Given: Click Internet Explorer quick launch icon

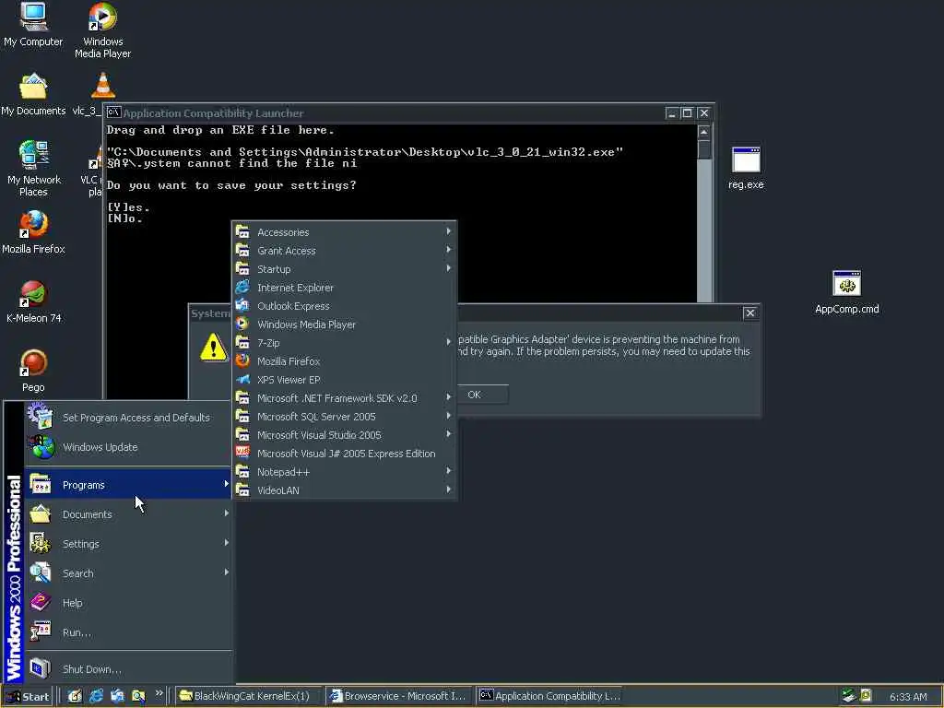Looking at the screenshot, I should 96,696.
